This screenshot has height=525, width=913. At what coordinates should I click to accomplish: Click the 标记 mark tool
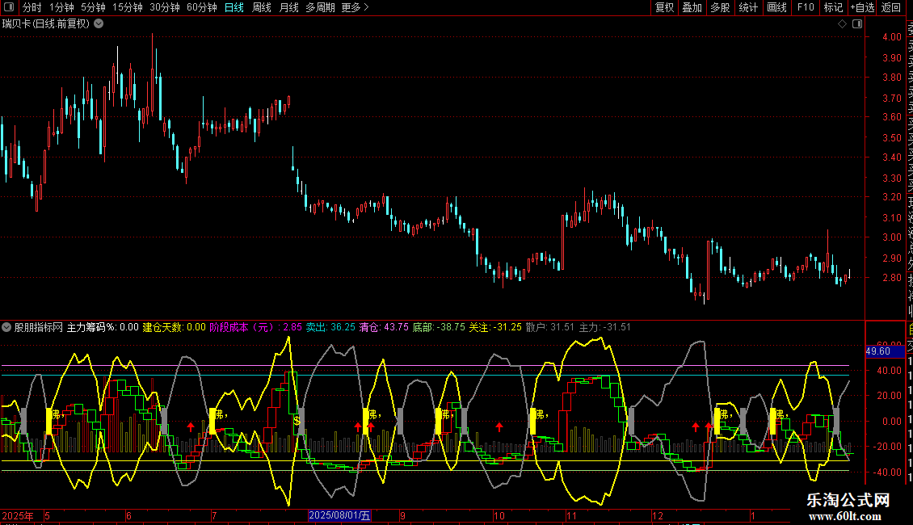tap(833, 7)
